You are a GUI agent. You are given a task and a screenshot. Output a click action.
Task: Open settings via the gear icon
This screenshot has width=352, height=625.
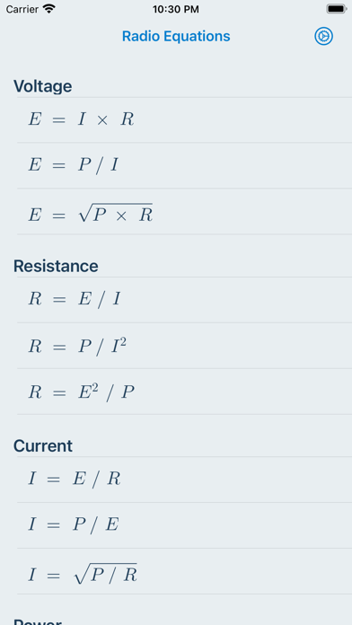tap(323, 36)
